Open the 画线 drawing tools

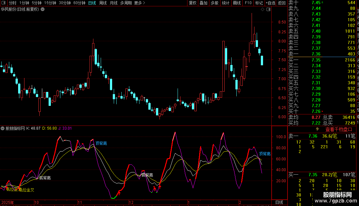coord(237,3)
